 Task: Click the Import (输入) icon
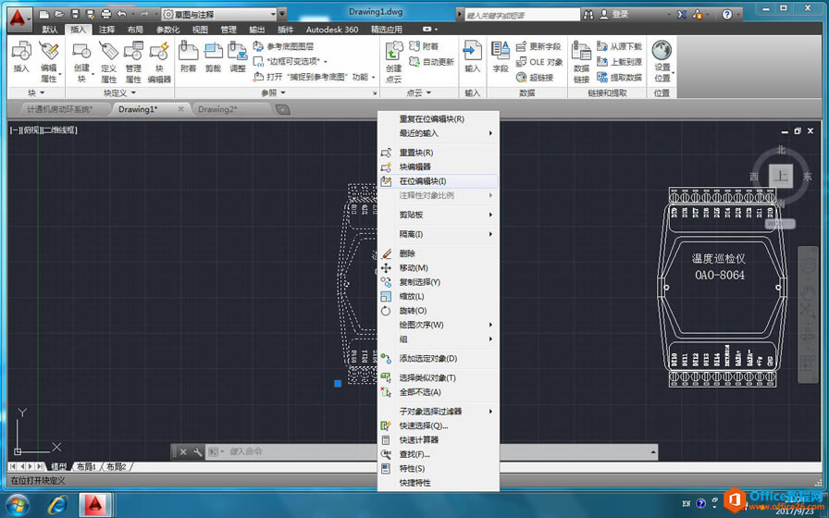tap(472, 57)
